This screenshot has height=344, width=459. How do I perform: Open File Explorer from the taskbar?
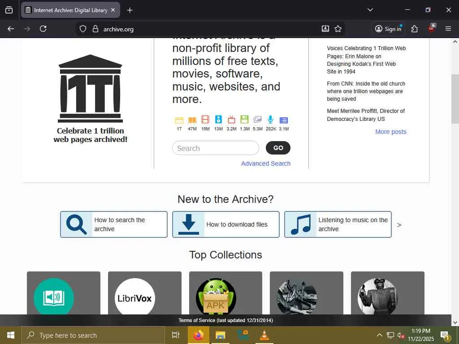221,335
